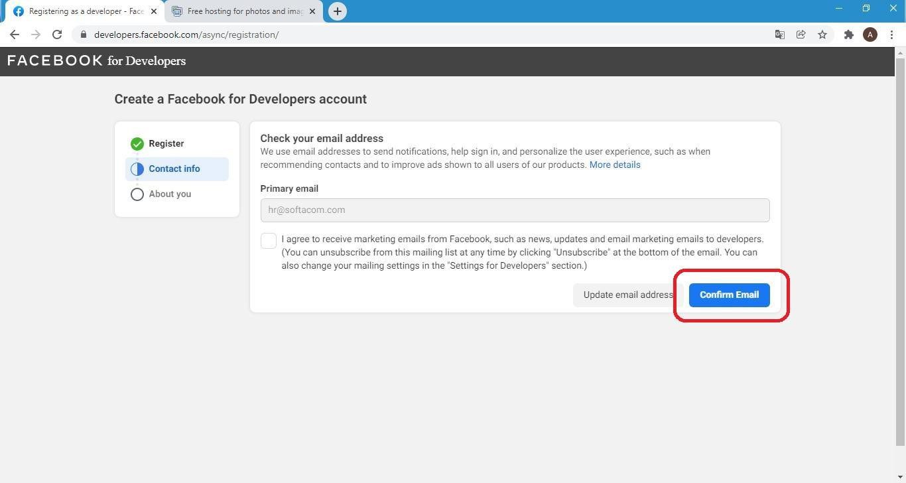Close the Registering as a developer tab

coord(154,11)
